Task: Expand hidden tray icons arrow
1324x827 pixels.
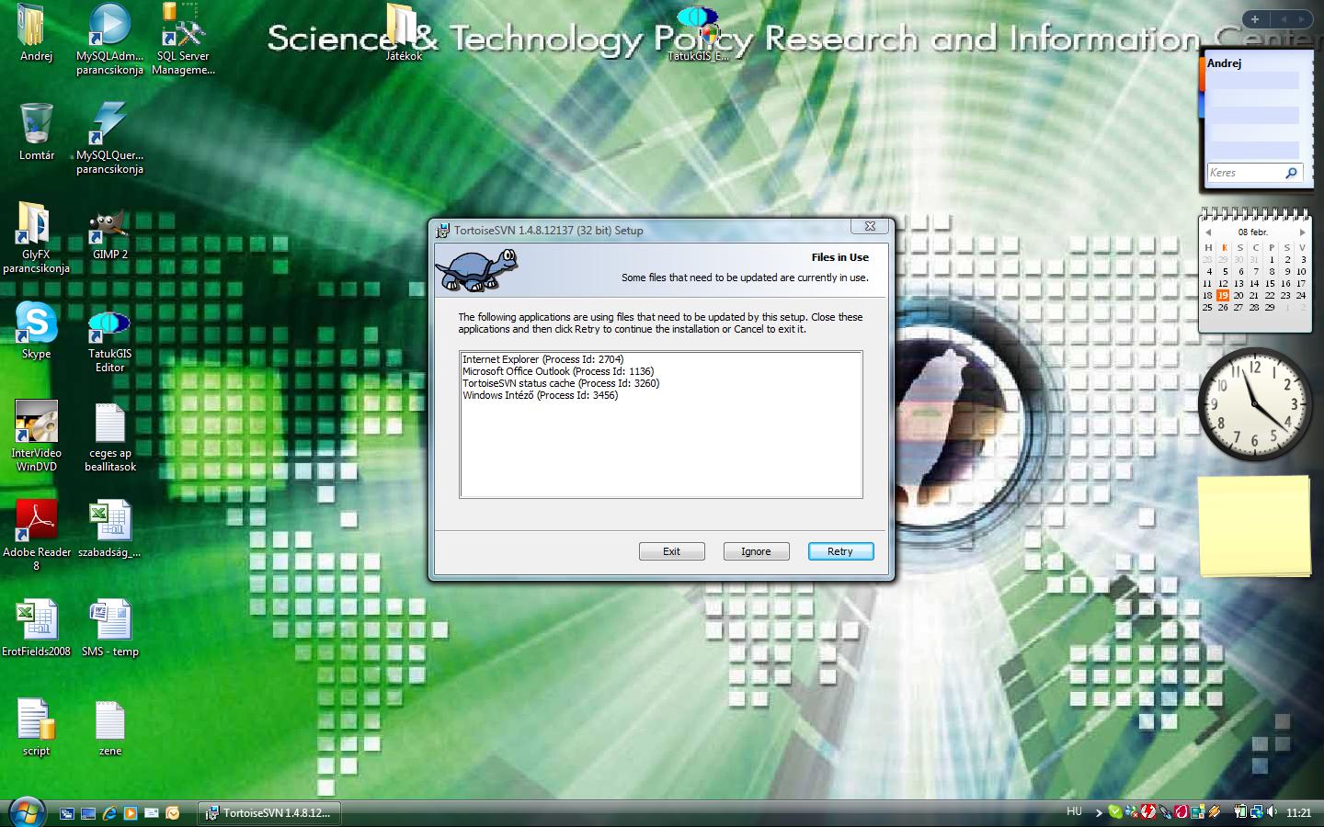Action: point(1099,812)
